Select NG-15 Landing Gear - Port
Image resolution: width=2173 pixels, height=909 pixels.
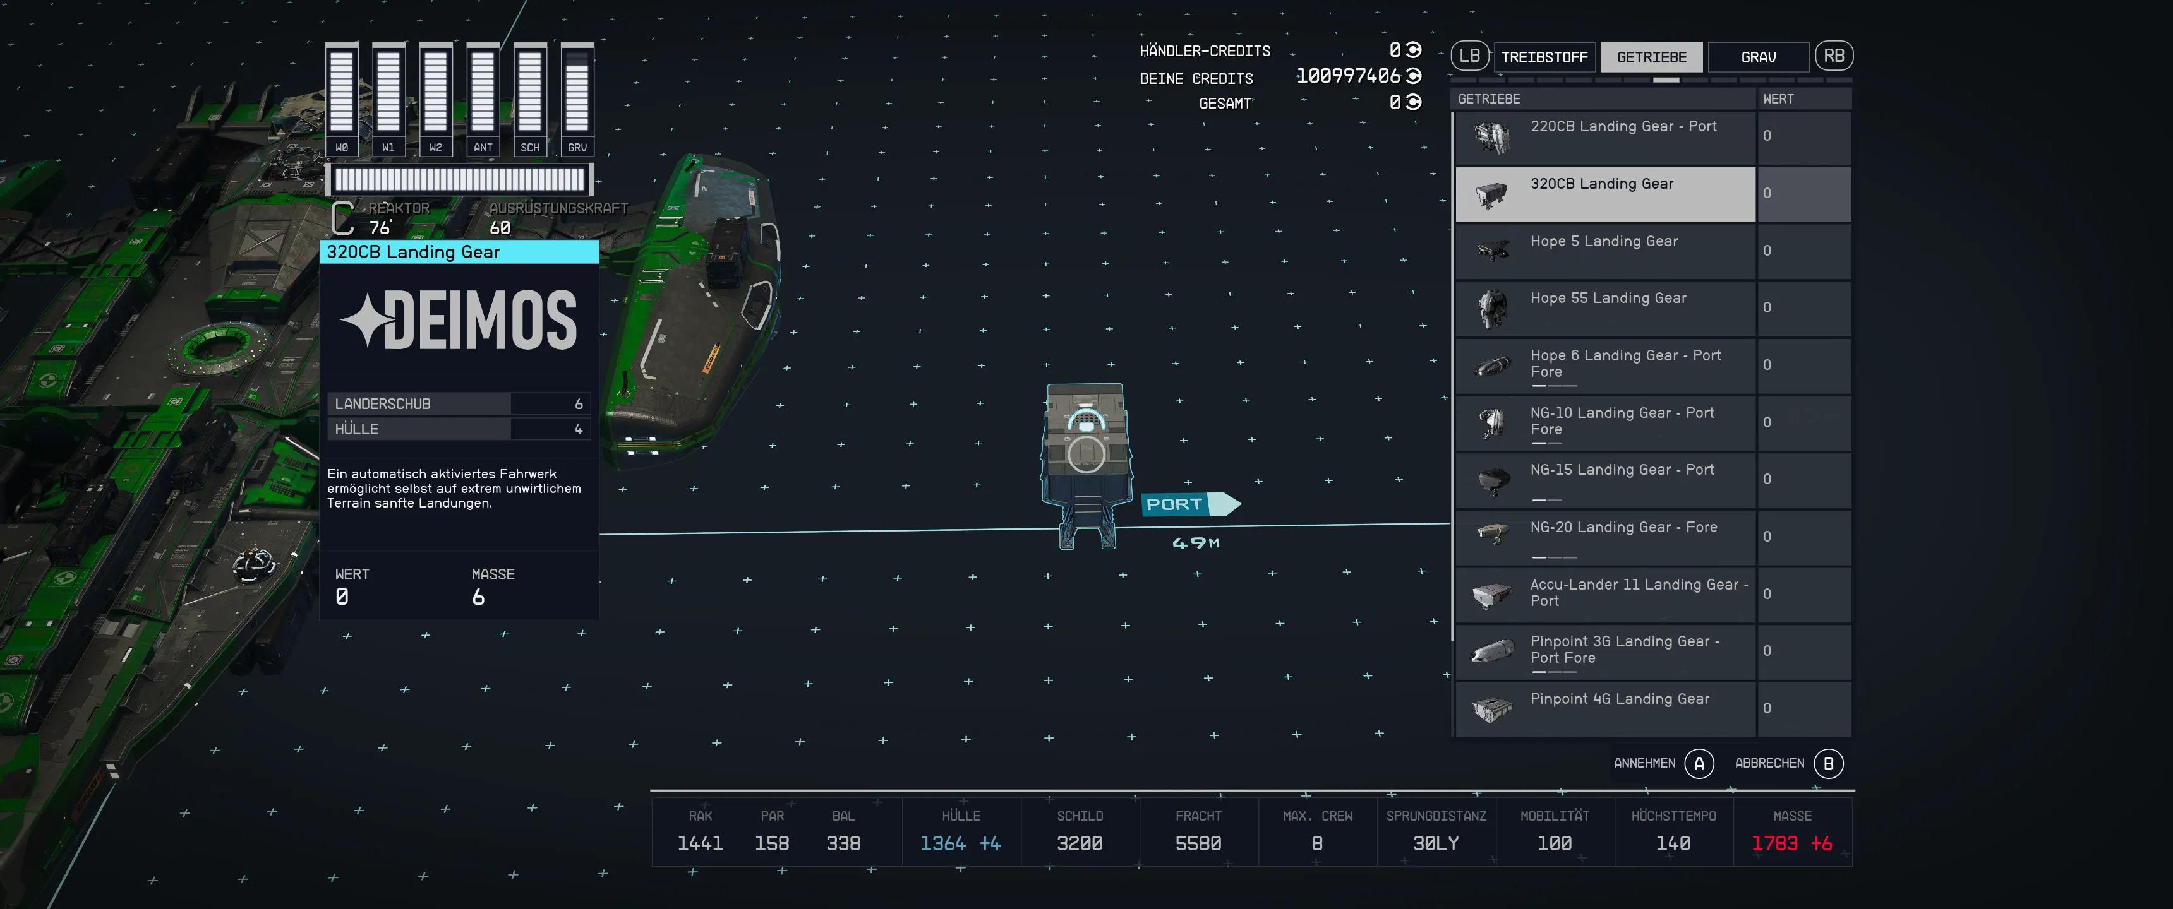[x=1653, y=480]
